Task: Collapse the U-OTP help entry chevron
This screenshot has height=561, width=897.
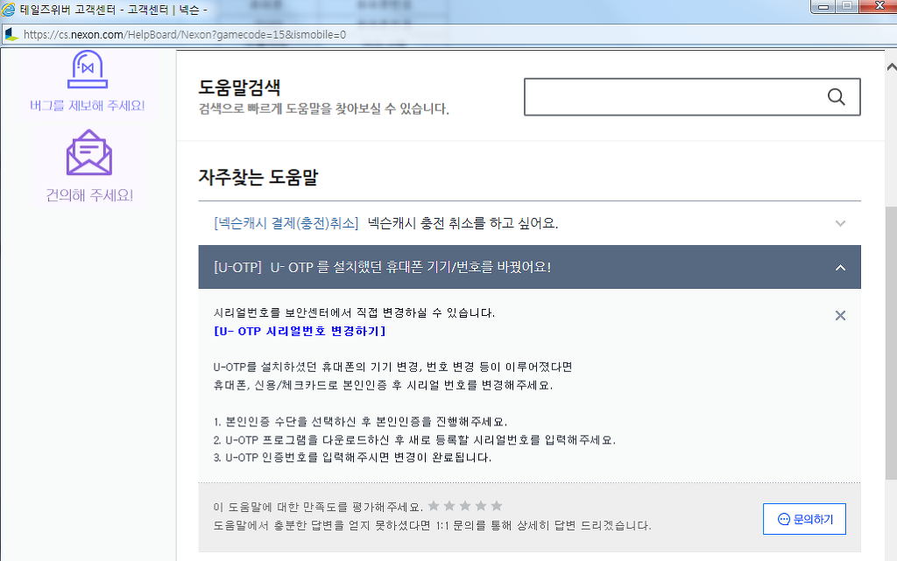Action: tap(840, 267)
